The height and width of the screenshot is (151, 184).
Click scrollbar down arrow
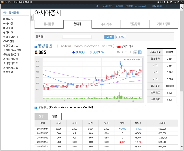181,146
